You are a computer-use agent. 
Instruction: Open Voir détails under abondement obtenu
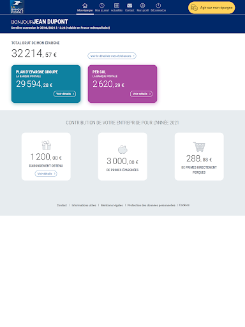tap(46, 174)
